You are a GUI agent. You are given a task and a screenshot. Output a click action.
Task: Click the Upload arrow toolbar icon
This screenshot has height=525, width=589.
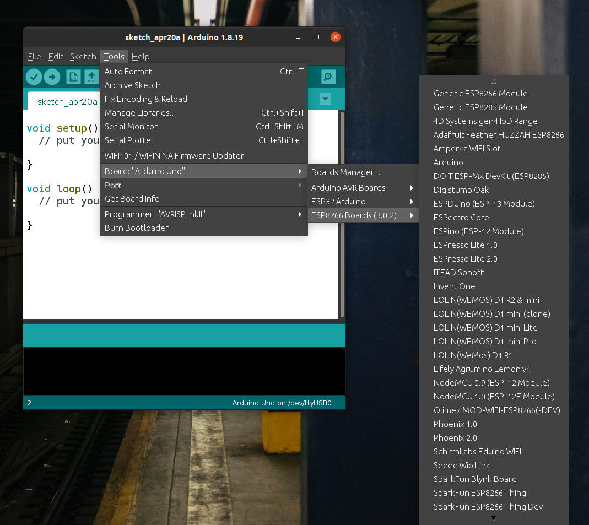tap(52, 77)
